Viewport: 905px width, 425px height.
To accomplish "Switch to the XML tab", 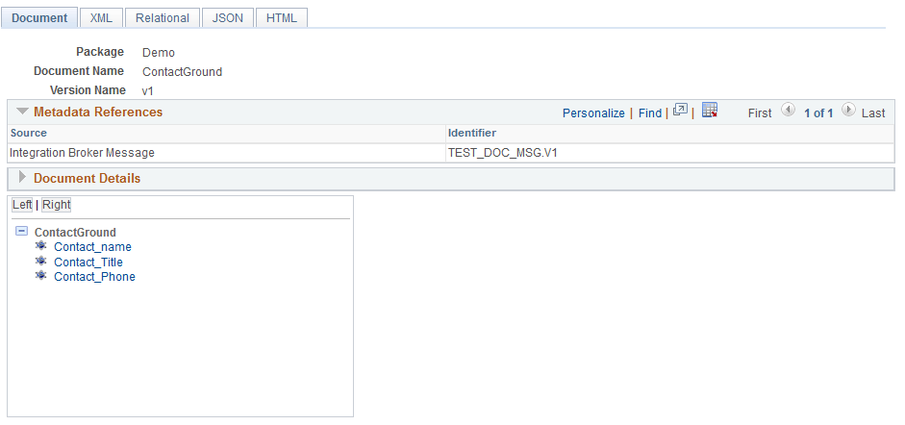I will (x=101, y=18).
